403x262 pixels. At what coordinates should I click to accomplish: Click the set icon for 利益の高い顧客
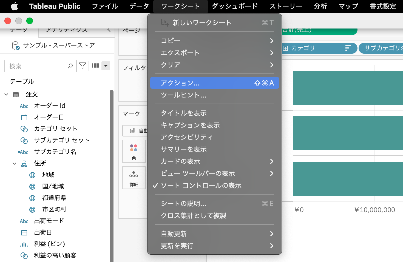click(x=24, y=256)
